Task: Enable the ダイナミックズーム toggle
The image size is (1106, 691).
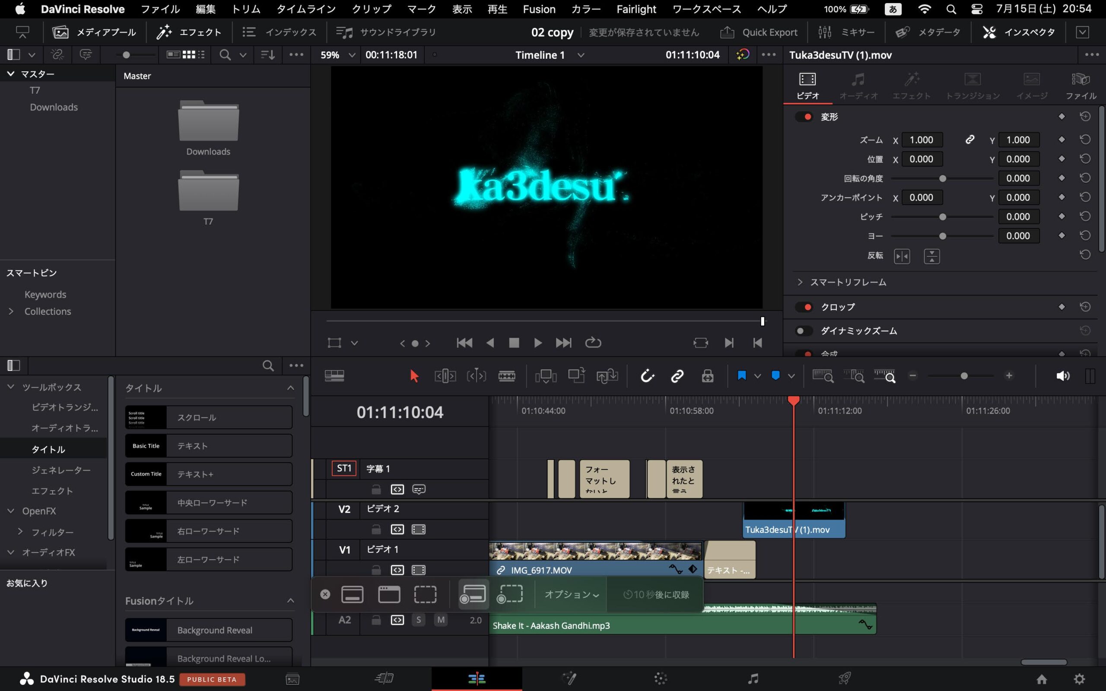Action: [804, 330]
